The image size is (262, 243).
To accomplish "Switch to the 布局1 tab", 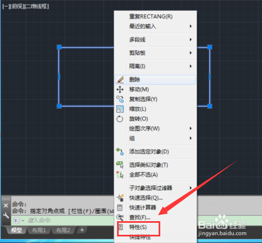I will tap(39, 230).
